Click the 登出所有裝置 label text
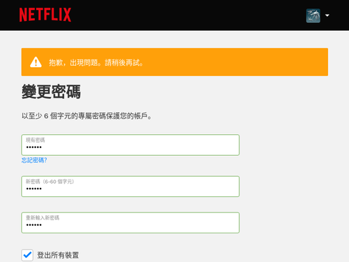The width and height of the screenshot is (349, 262). click(58, 255)
